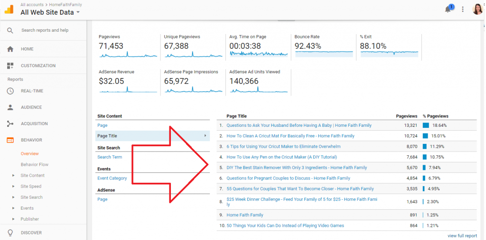The image size is (486, 240).
Task: Click the AdSense Page Impressions sparkline
Action: point(194,89)
